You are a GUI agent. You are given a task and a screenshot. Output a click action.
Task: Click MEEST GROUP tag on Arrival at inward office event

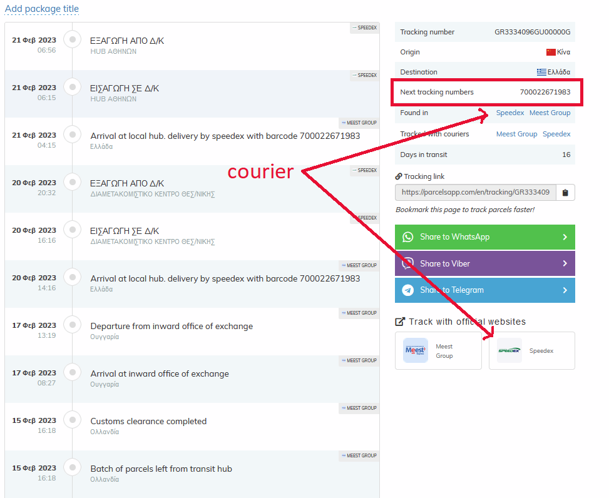pos(359,360)
